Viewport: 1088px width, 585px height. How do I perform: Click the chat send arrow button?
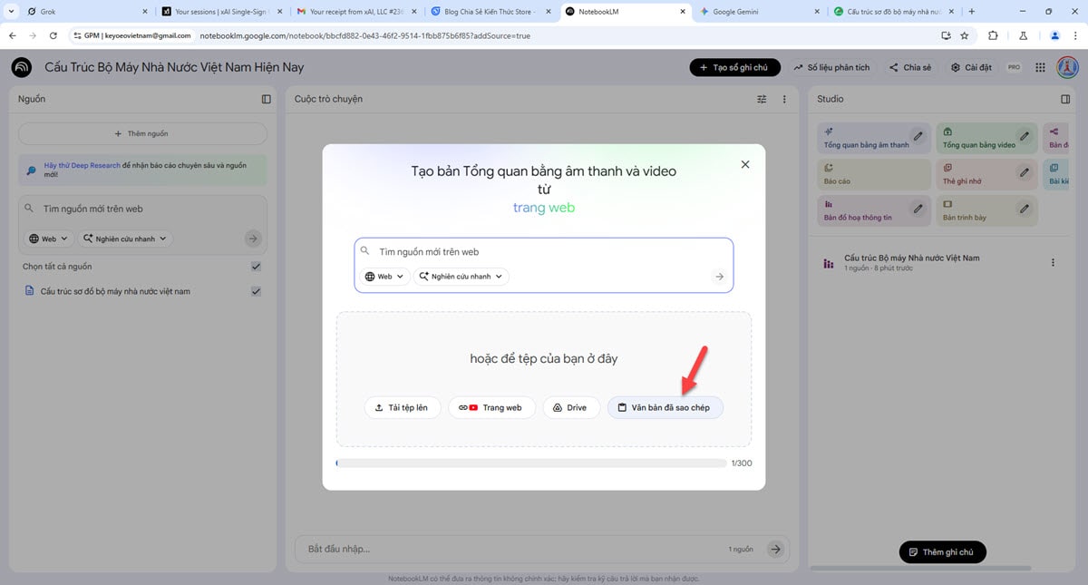tap(774, 549)
